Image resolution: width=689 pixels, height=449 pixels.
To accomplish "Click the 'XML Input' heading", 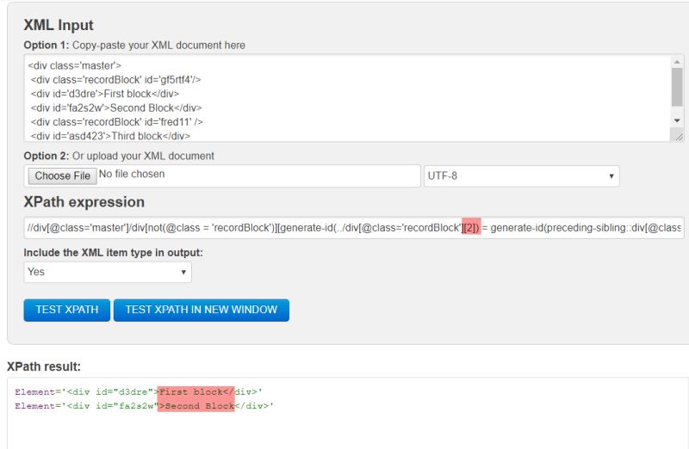I will point(59,25).
